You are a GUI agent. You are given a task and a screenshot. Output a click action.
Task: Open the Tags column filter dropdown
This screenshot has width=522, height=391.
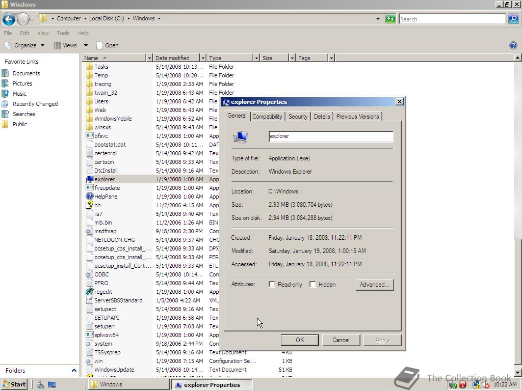click(331, 58)
